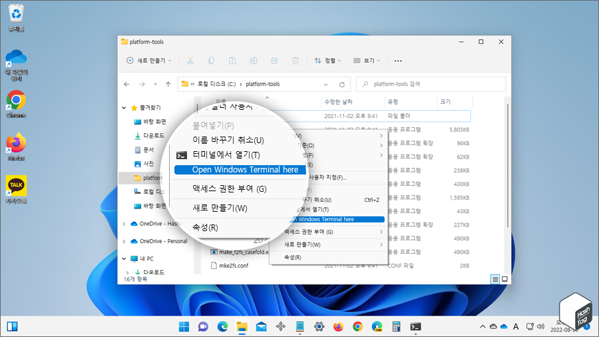Open the Chrome desktop shortcut
Screen dimensions: 599x337
coord(16,104)
